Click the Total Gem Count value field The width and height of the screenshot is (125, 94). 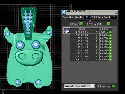click(114, 17)
